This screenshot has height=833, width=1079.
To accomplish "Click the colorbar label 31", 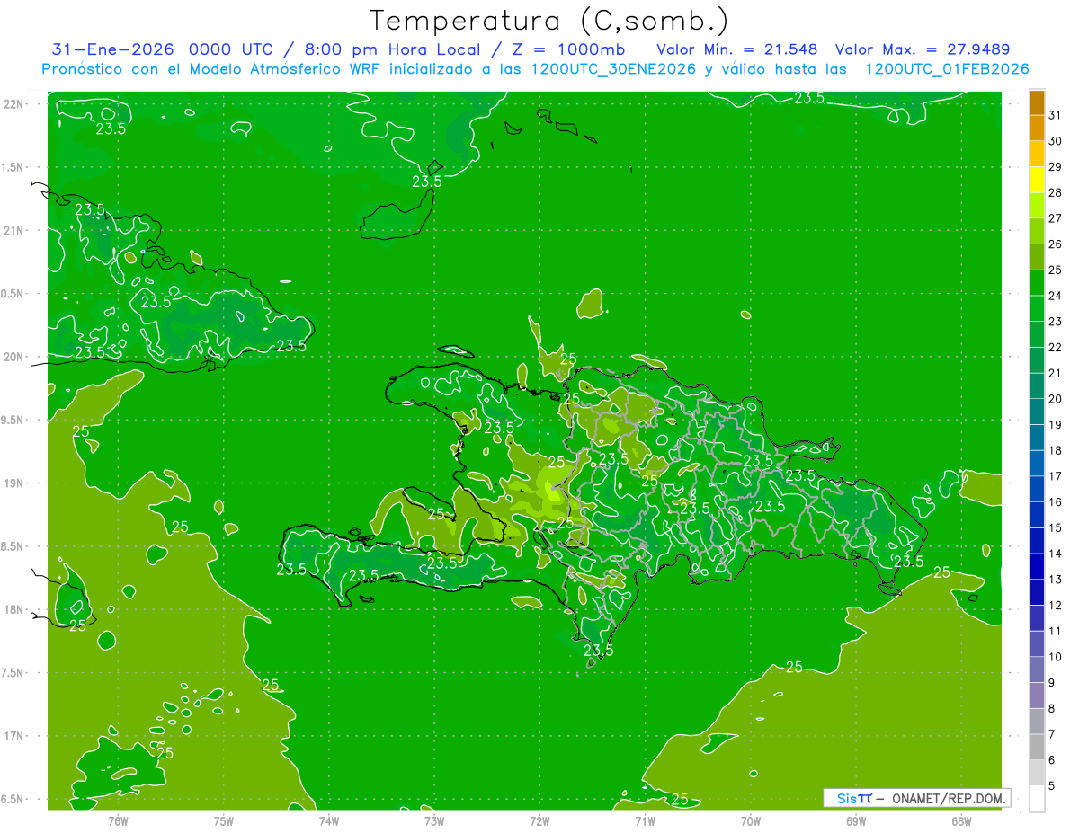I will (1055, 115).
